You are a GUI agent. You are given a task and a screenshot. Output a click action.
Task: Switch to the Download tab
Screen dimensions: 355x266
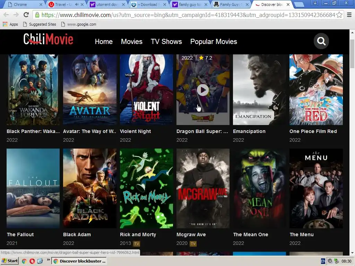point(148,5)
